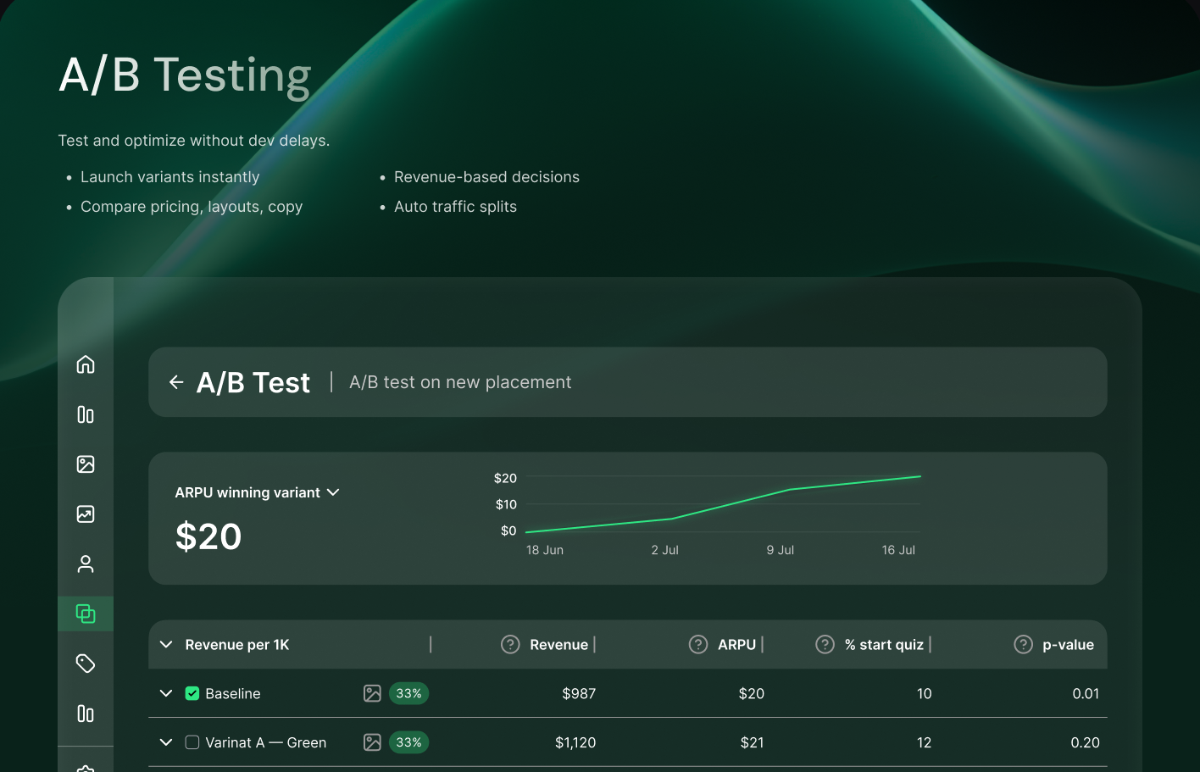The width and height of the screenshot is (1200, 772).
Task: Click the p-value column header
Action: pyautogui.click(x=1068, y=645)
